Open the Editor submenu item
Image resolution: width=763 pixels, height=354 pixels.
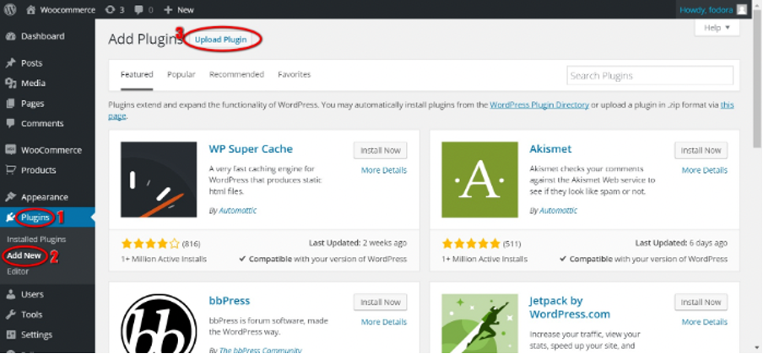pos(18,271)
